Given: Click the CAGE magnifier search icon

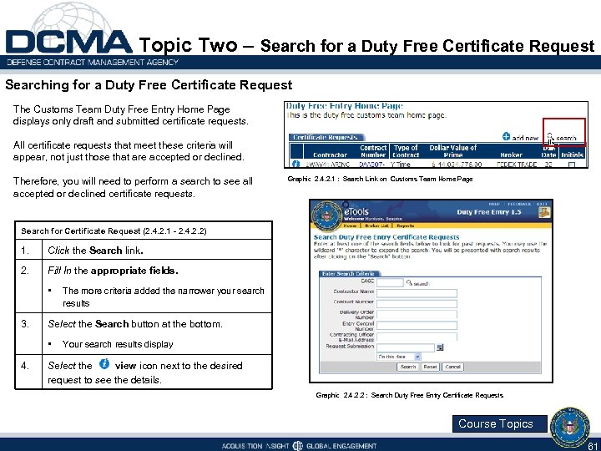Looking at the screenshot, I should point(409,282).
